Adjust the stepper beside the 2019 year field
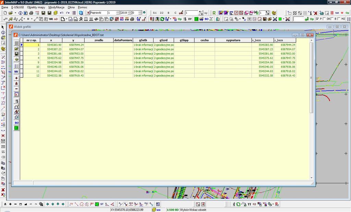This screenshot has width=351, height=212. pyautogui.click(x=129, y=13)
